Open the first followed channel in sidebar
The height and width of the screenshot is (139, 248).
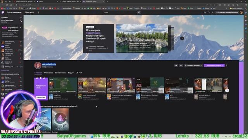pos(12,42)
